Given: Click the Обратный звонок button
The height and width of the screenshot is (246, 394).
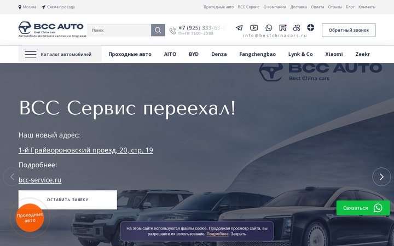Looking at the screenshot, I should pos(349,30).
